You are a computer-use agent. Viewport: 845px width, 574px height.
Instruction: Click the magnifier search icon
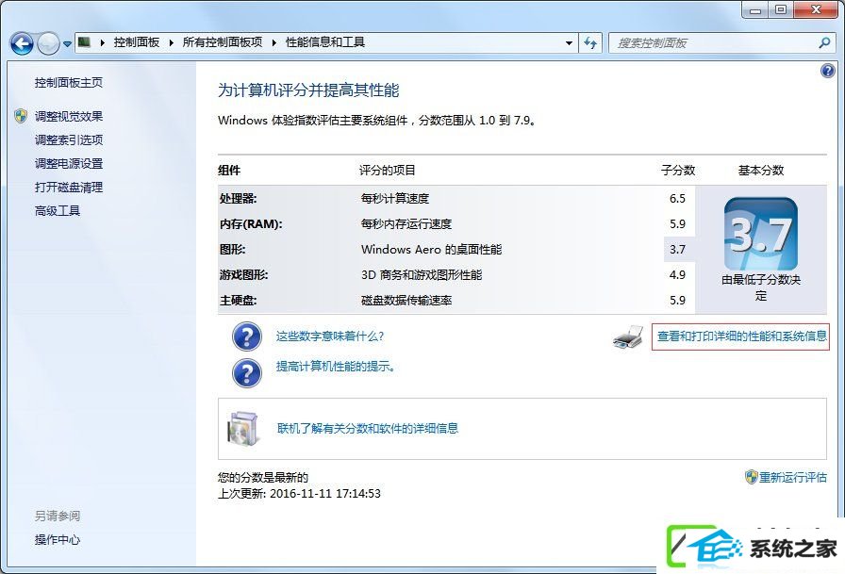[824, 42]
